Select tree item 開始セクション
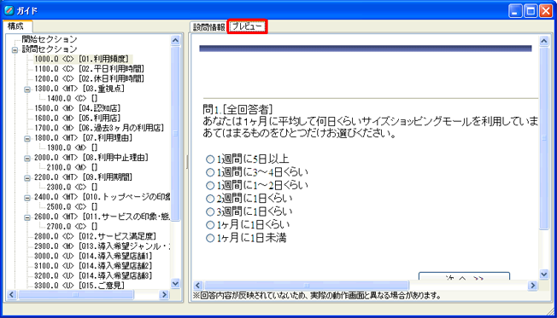Viewport: 557px width, 318px height. point(50,39)
